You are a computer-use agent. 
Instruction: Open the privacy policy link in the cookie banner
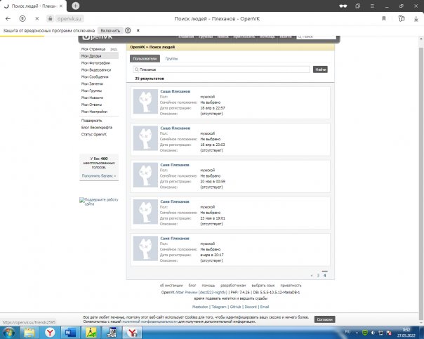pyautogui.click(x=150, y=321)
